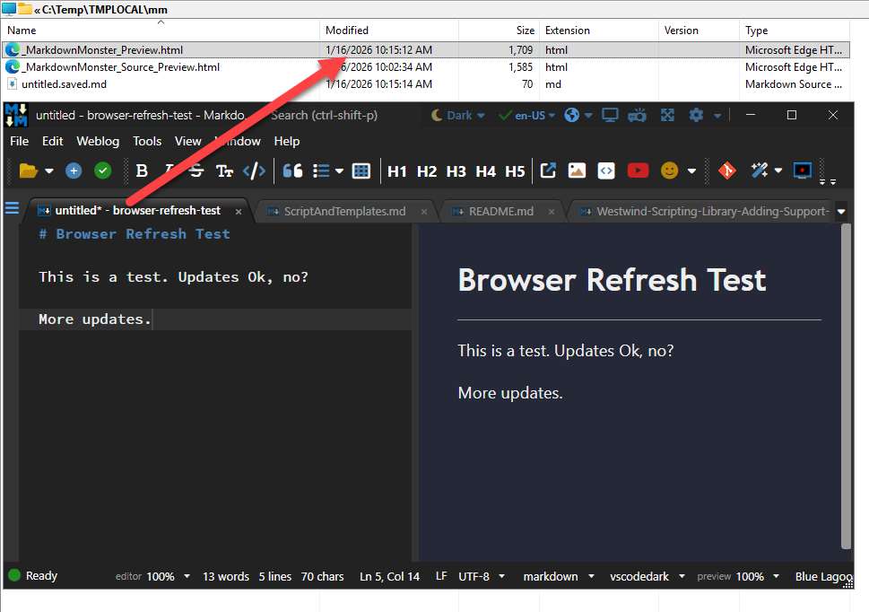Create a new document with the plus icon
The width and height of the screenshot is (869, 612).
pyautogui.click(x=74, y=170)
